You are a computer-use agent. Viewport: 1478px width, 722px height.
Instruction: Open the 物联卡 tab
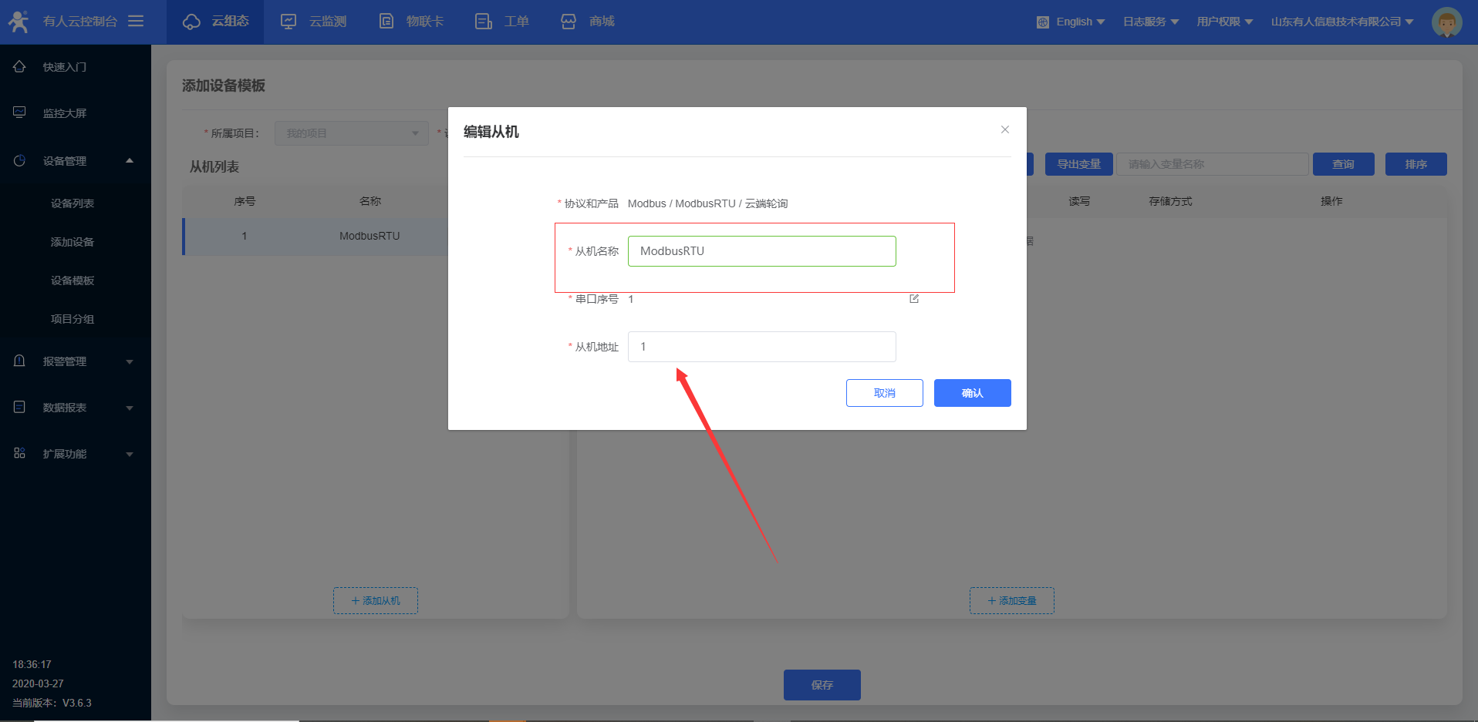pos(411,22)
